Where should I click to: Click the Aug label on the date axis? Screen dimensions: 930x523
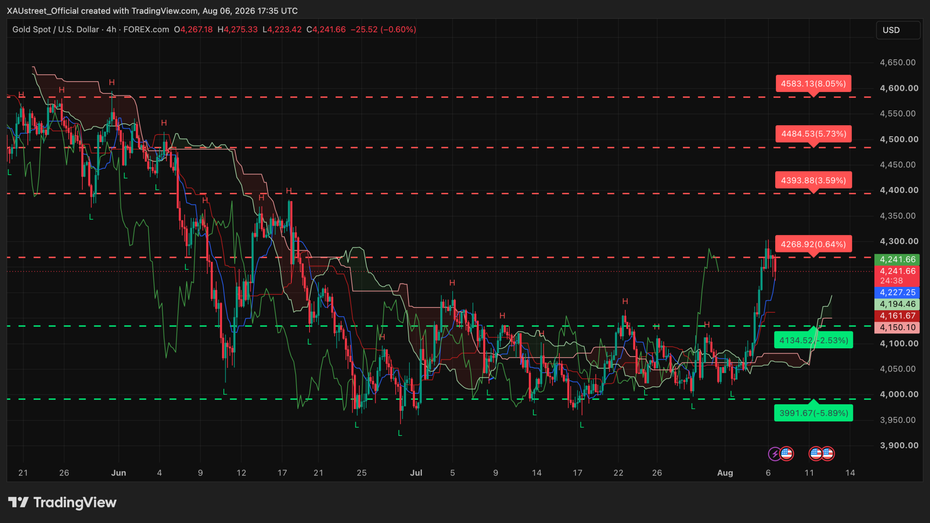725,473
